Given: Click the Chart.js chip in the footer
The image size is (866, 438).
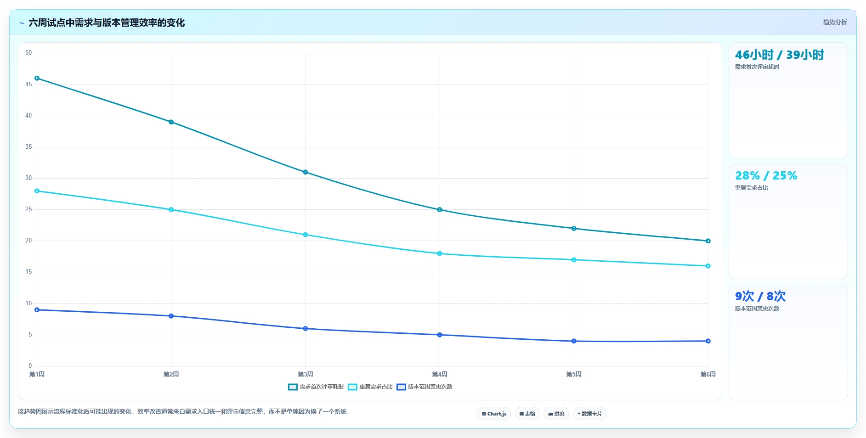Looking at the screenshot, I should point(494,414).
